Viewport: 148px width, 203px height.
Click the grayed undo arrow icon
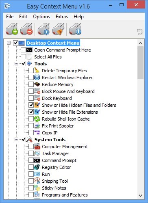coord(140,32)
